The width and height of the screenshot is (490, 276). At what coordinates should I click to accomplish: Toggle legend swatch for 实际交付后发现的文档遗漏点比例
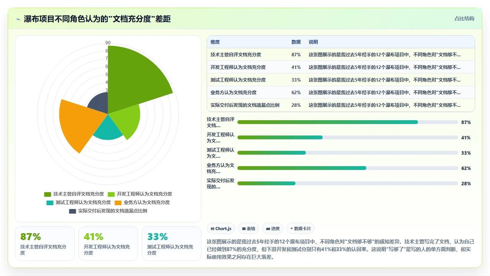(x=72, y=211)
